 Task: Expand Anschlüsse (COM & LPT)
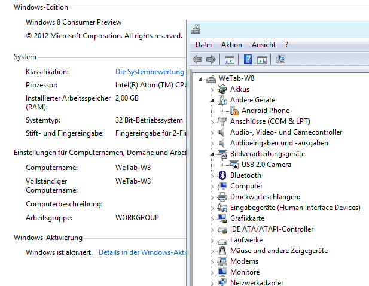click(212, 122)
